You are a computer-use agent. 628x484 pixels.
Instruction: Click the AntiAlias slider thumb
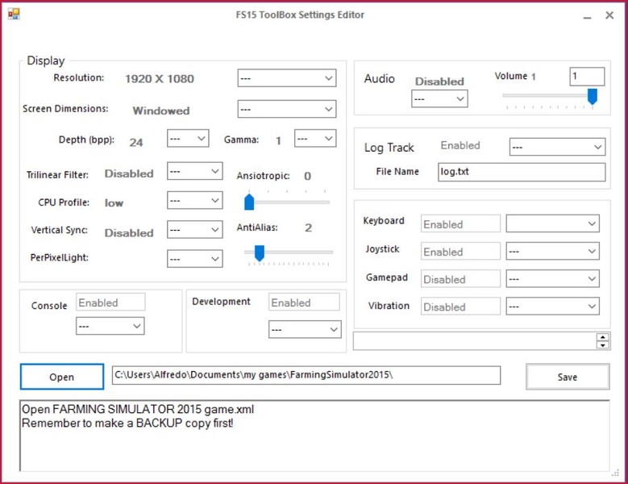[259, 253]
